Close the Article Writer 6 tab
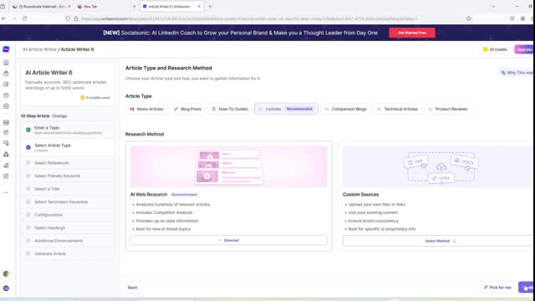535x301 pixels. [199, 7]
